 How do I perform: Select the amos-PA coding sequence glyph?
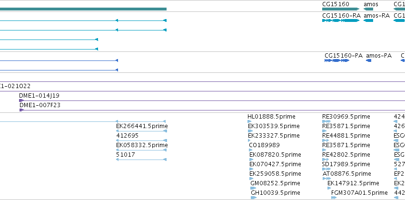[x=368, y=60]
